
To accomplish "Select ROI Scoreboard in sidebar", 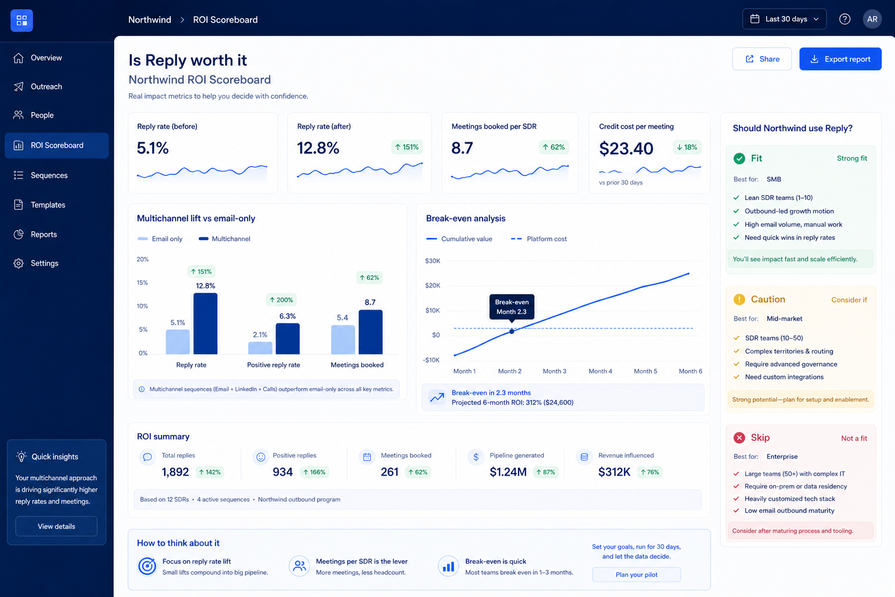I will pos(57,145).
